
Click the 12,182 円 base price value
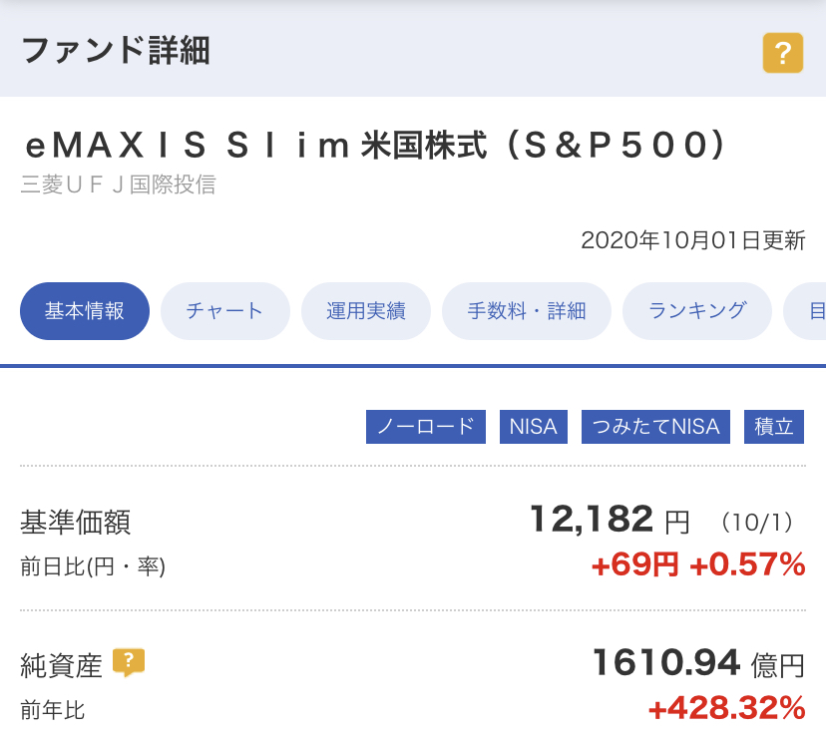pyautogui.click(x=610, y=520)
